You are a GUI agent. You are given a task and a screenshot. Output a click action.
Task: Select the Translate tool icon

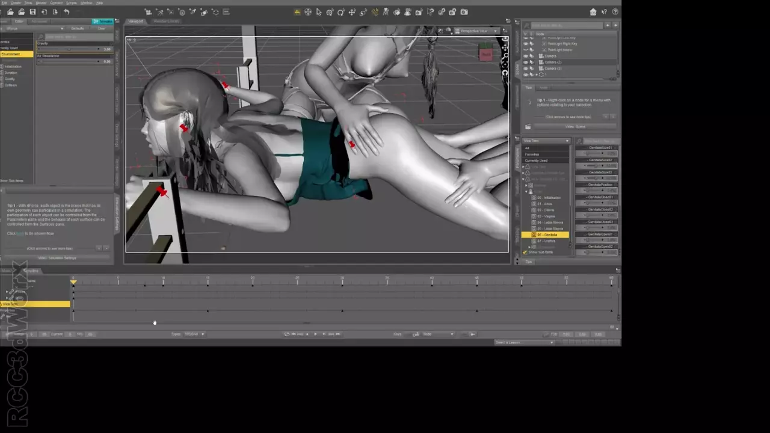click(353, 12)
